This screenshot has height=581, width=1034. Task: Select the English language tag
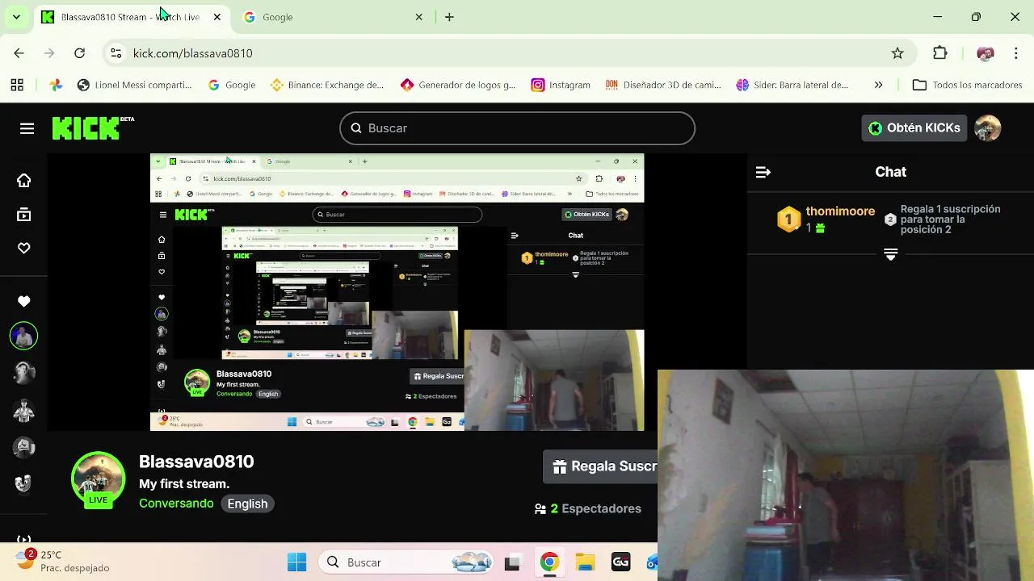(x=247, y=504)
